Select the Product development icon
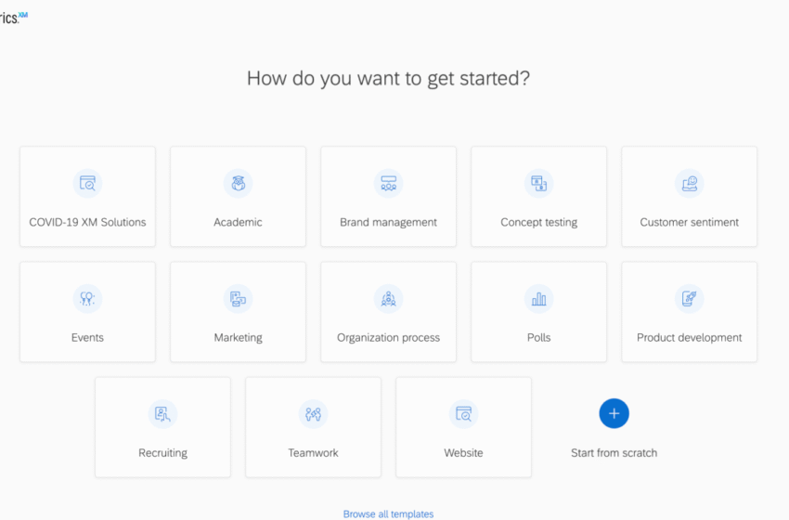The width and height of the screenshot is (789, 520). pos(689,299)
